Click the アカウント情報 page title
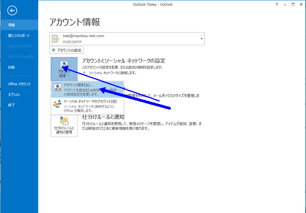 [x=74, y=22]
